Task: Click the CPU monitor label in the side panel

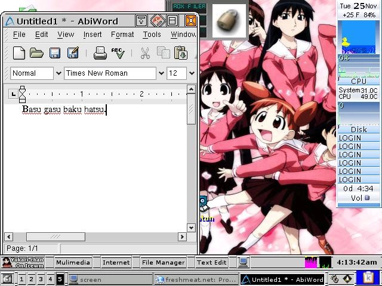Action: tap(359, 81)
